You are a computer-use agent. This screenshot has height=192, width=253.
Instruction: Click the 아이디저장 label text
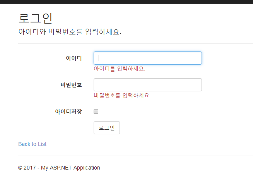[x=68, y=111]
